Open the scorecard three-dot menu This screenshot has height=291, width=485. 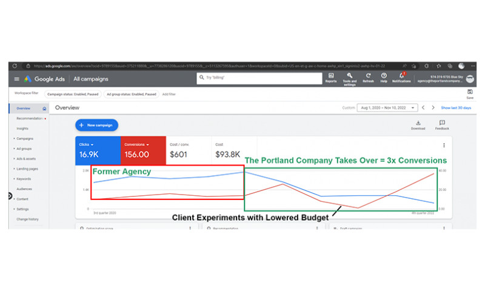pos(444,145)
